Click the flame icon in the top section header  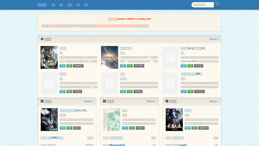pos(42,39)
